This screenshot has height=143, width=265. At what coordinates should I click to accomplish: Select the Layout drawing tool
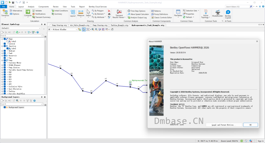click(73, 13)
